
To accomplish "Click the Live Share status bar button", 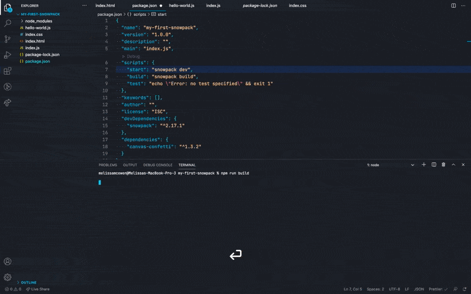I will click(x=38, y=289).
